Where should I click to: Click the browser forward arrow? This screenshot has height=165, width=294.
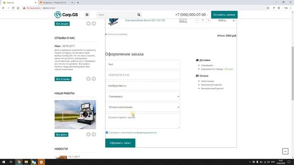pos(8,8)
